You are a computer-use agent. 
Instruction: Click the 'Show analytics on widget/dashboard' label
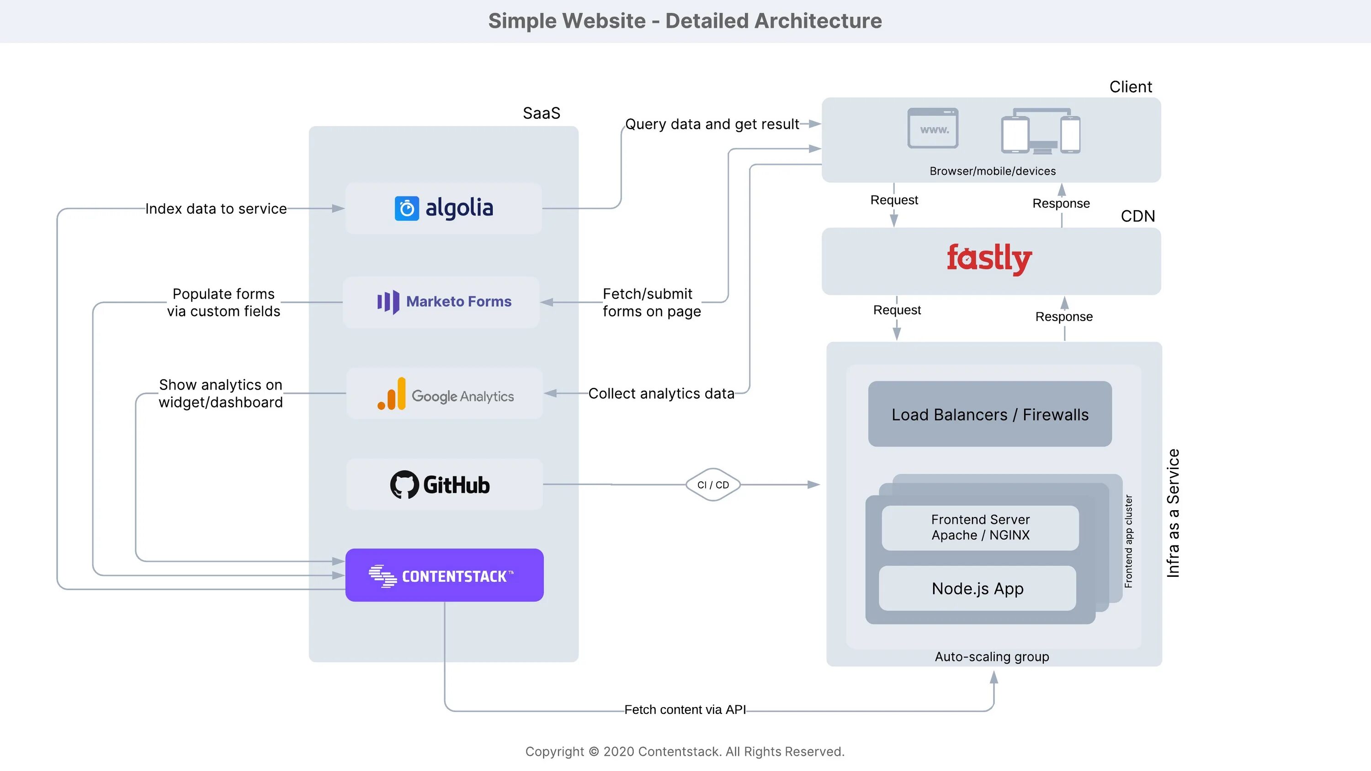point(221,393)
